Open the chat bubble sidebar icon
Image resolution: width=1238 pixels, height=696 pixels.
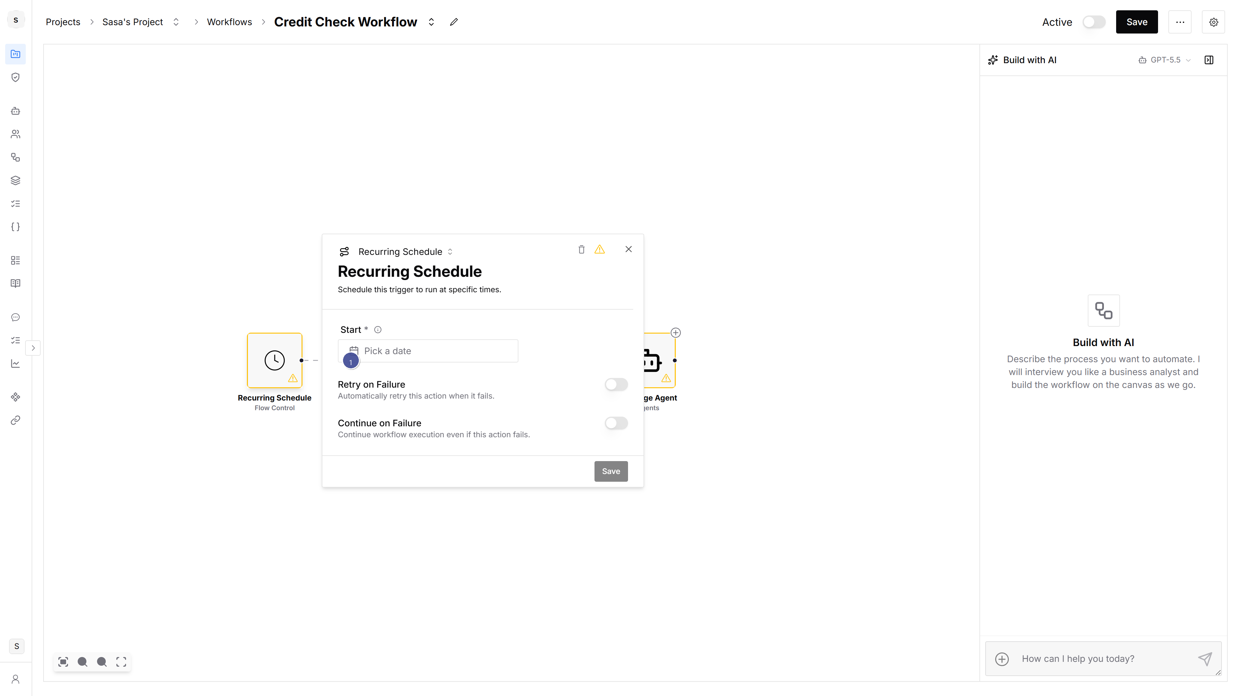15,317
